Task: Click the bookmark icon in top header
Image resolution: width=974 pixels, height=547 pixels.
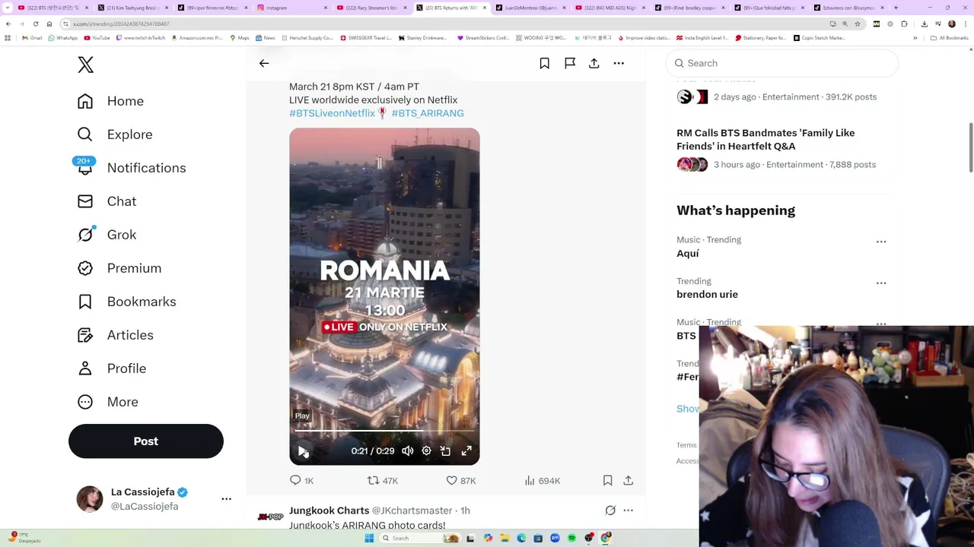Action: (545, 63)
